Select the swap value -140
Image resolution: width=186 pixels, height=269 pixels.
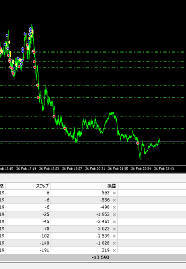44,243
